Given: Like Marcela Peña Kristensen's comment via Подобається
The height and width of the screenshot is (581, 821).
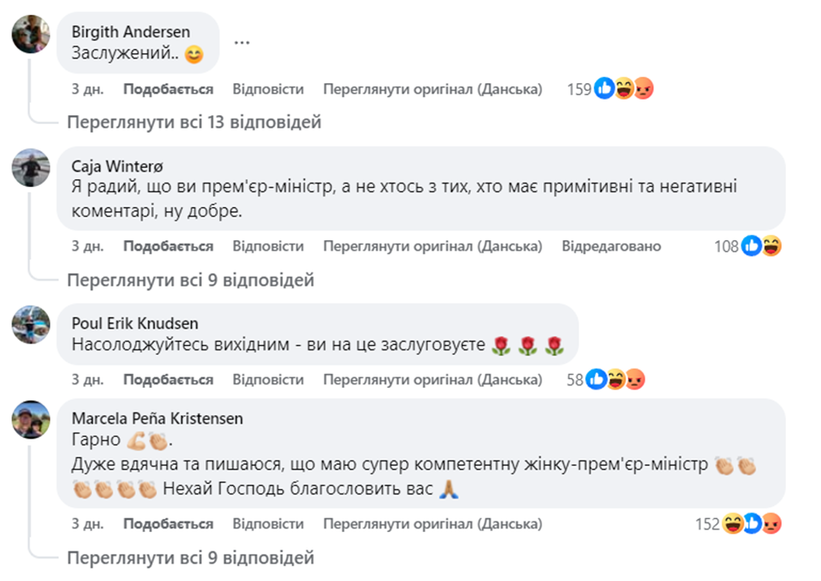Looking at the screenshot, I should tap(168, 524).
